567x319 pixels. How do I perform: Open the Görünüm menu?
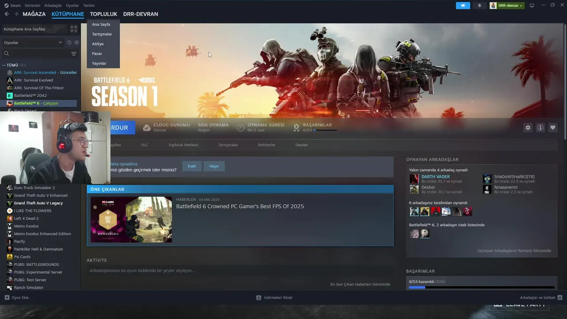tap(32, 5)
